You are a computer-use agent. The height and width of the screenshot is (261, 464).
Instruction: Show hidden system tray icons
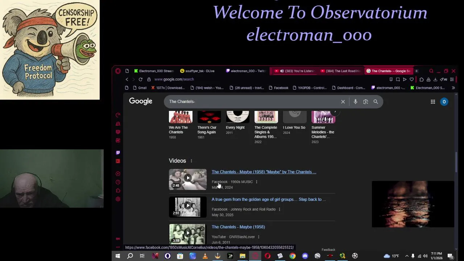click(x=407, y=256)
